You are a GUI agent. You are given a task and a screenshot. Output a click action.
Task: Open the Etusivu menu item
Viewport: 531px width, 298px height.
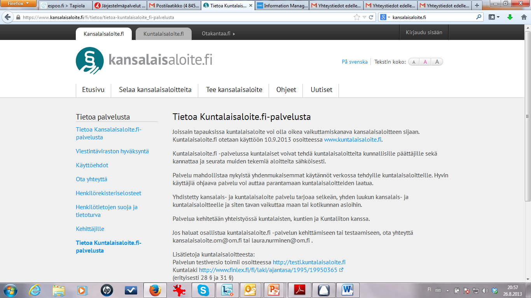93,90
